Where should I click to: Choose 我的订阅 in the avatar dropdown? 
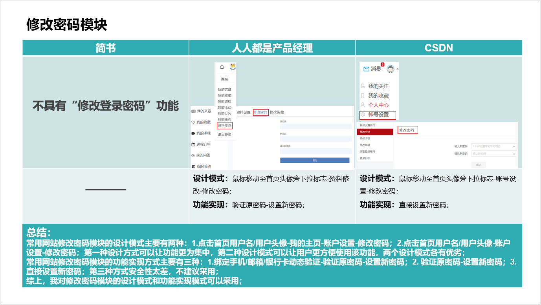click(225, 113)
